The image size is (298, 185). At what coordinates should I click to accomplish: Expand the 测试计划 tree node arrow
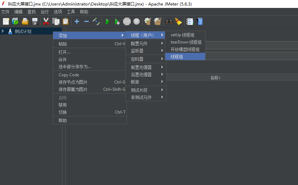[3, 31]
